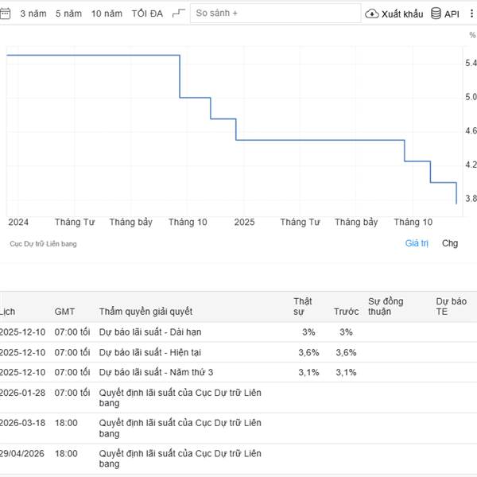The width and height of the screenshot is (477, 477).
Task: Open the API access link
Action: [x=452, y=14]
